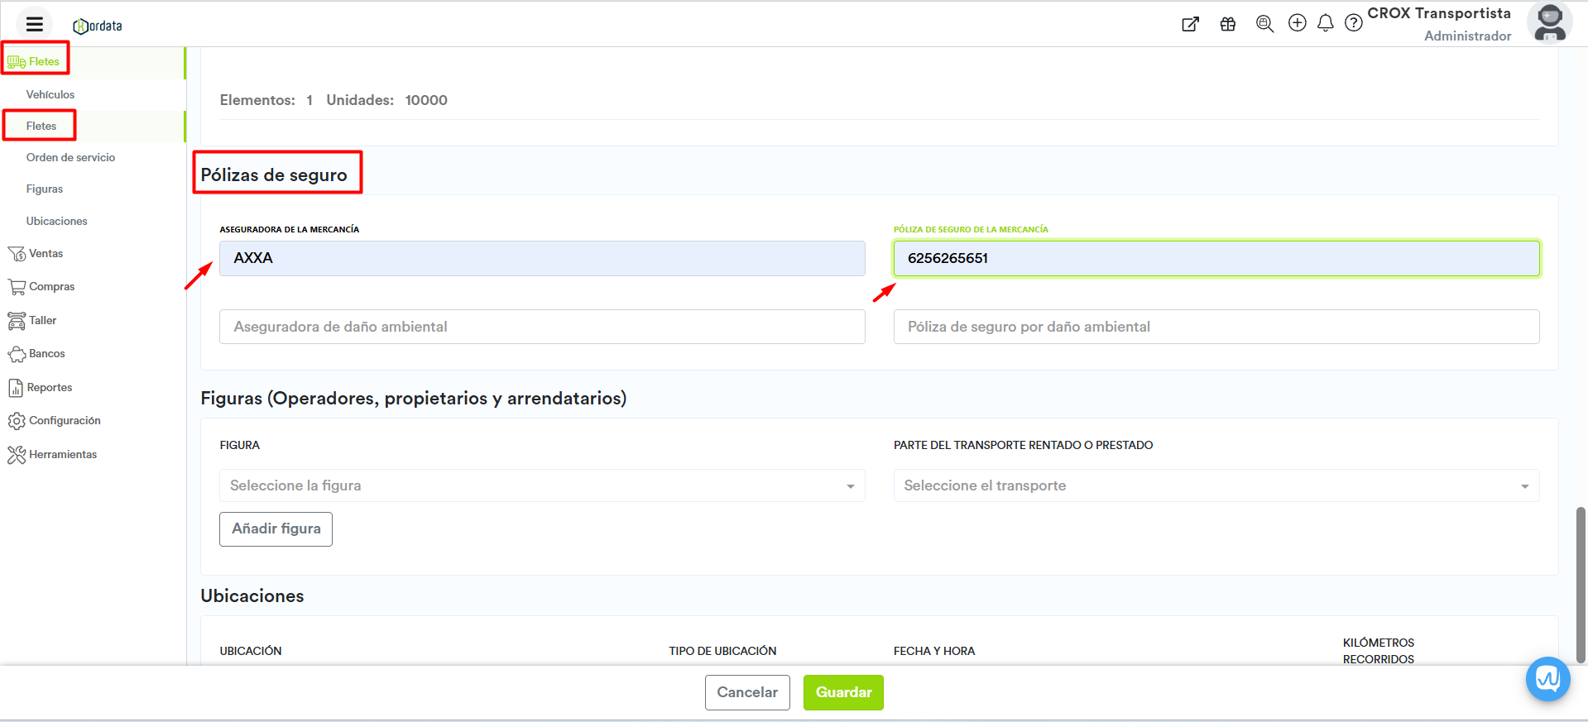Go to Ubicaciones in sidebar
The height and width of the screenshot is (722, 1588).
click(x=56, y=221)
